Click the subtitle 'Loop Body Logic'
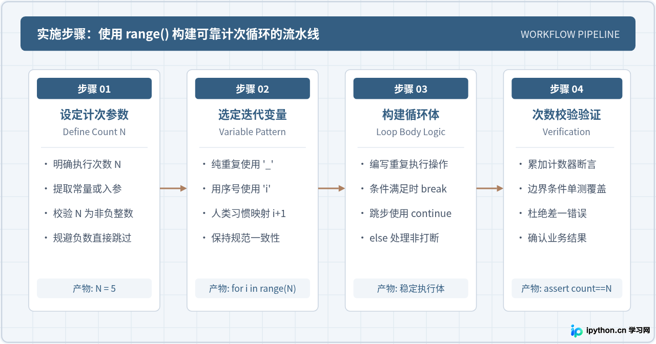The image size is (656, 344). coord(411,132)
